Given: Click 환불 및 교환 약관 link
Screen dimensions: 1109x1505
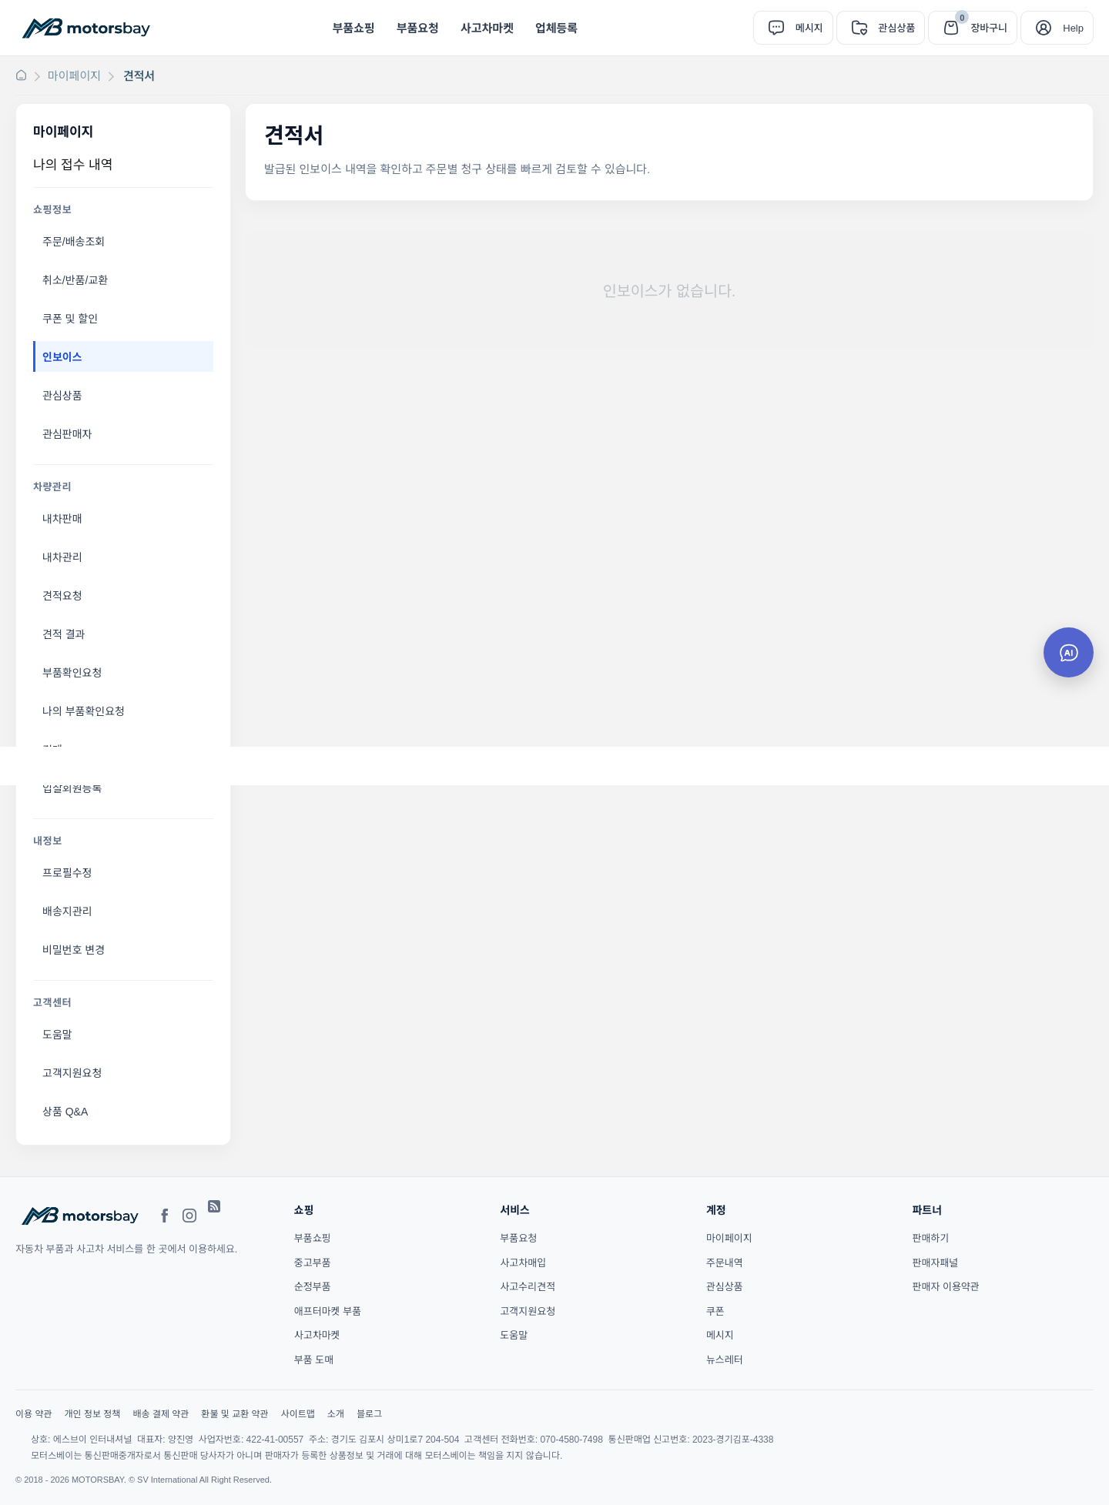Looking at the screenshot, I should 234,1413.
